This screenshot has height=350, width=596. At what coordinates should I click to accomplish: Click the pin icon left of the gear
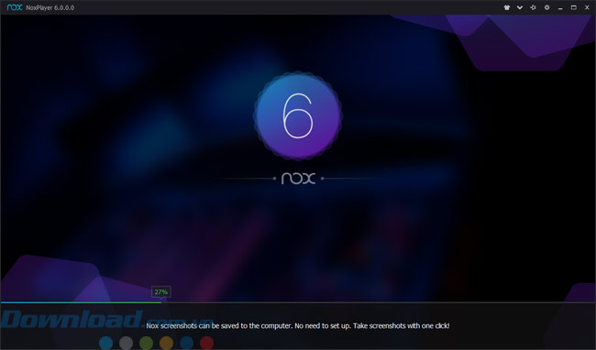coord(533,7)
